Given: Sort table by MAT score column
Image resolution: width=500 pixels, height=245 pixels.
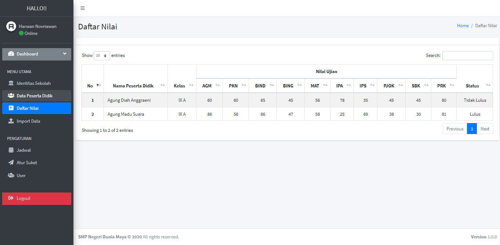Looking at the screenshot, I should click(x=318, y=86).
